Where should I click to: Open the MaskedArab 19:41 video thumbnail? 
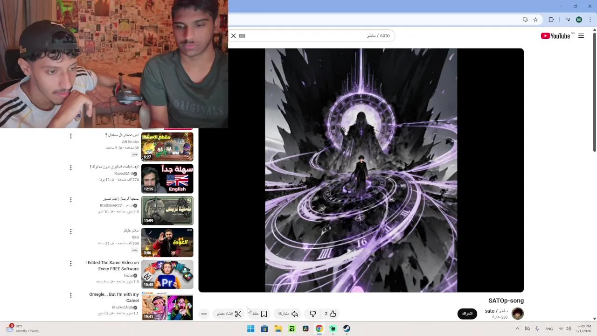[x=167, y=306]
